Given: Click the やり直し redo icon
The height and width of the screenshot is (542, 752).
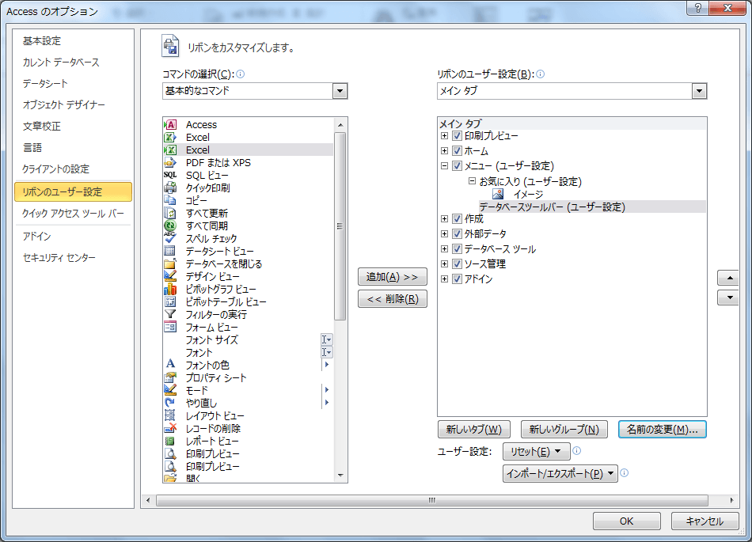Looking at the screenshot, I should pos(170,403).
